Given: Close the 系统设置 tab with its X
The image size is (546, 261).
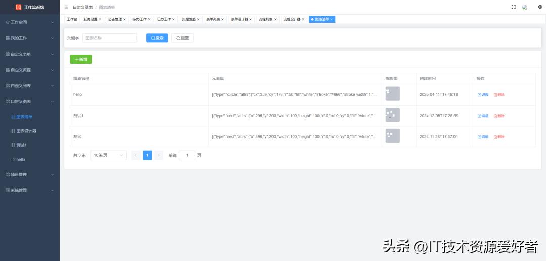Looking at the screenshot, I should pyautogui.click(x=100, y=19).
